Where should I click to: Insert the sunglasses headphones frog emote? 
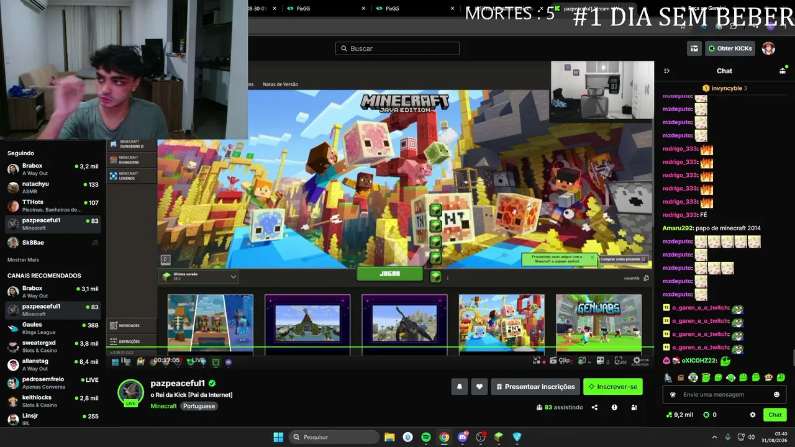click(x=694, y=377)
